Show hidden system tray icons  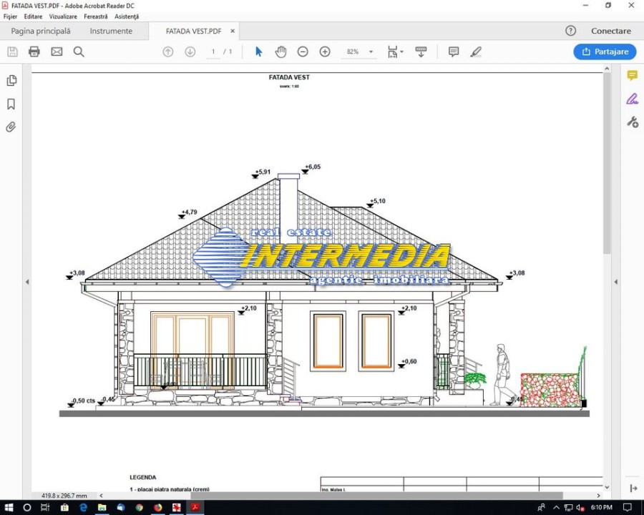click(x=556, y=508)
